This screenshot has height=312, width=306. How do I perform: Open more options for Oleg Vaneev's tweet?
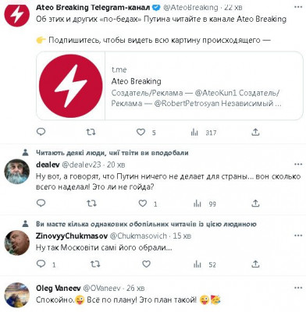298,288
